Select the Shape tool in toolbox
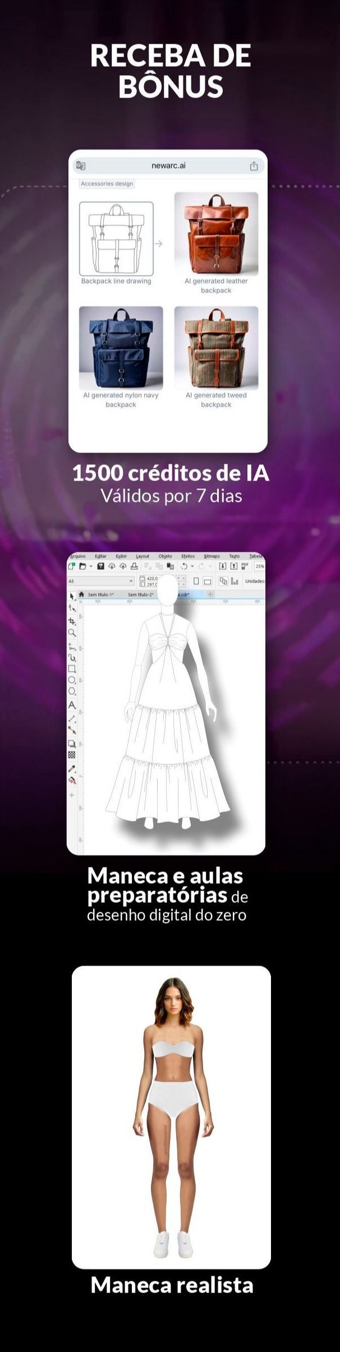This screenshot has width=340, height=1352. (x=72, y=608)
